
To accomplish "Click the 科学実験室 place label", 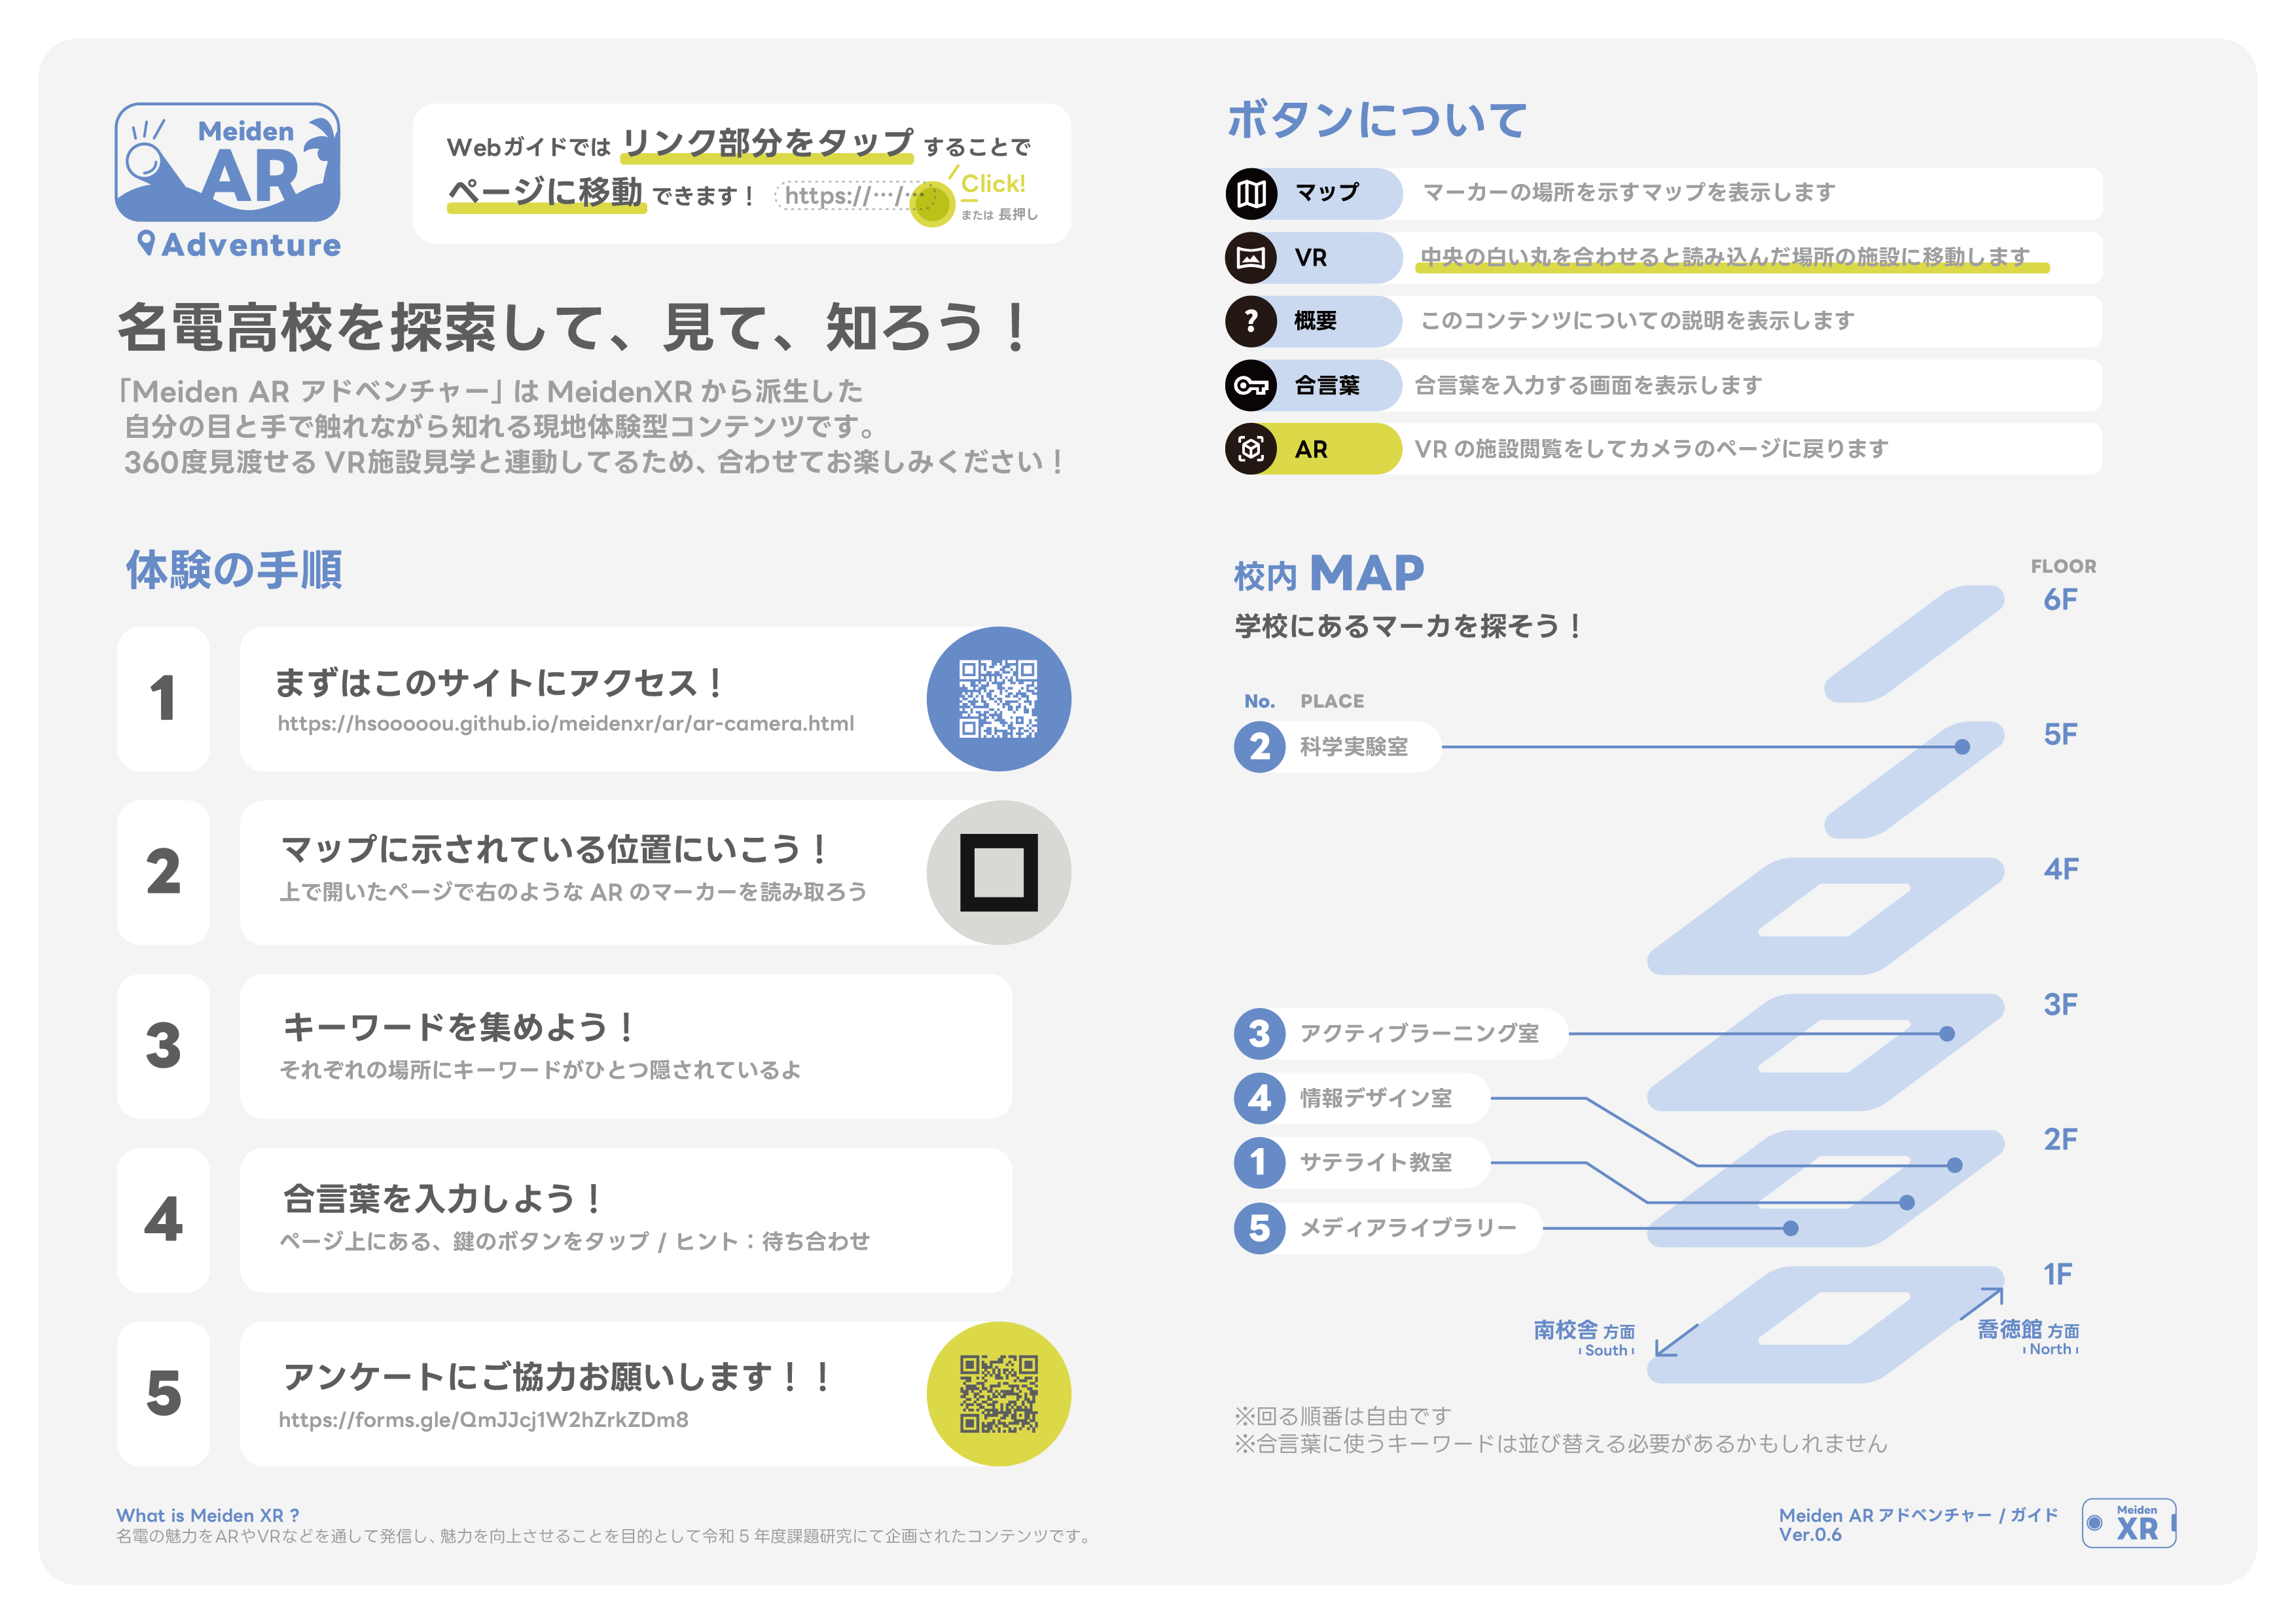I will tap(1353, 747).
